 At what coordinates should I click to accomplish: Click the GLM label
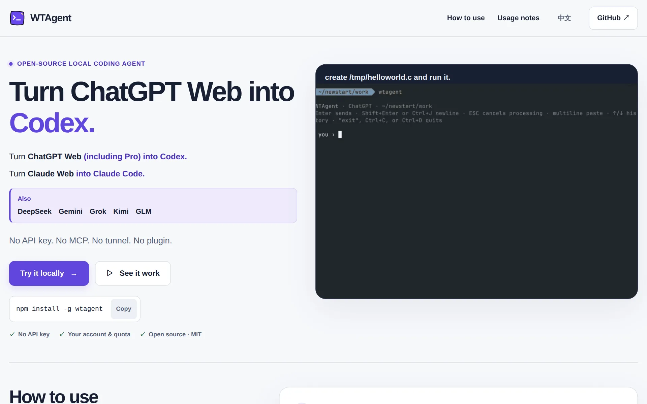coord(144,211)
